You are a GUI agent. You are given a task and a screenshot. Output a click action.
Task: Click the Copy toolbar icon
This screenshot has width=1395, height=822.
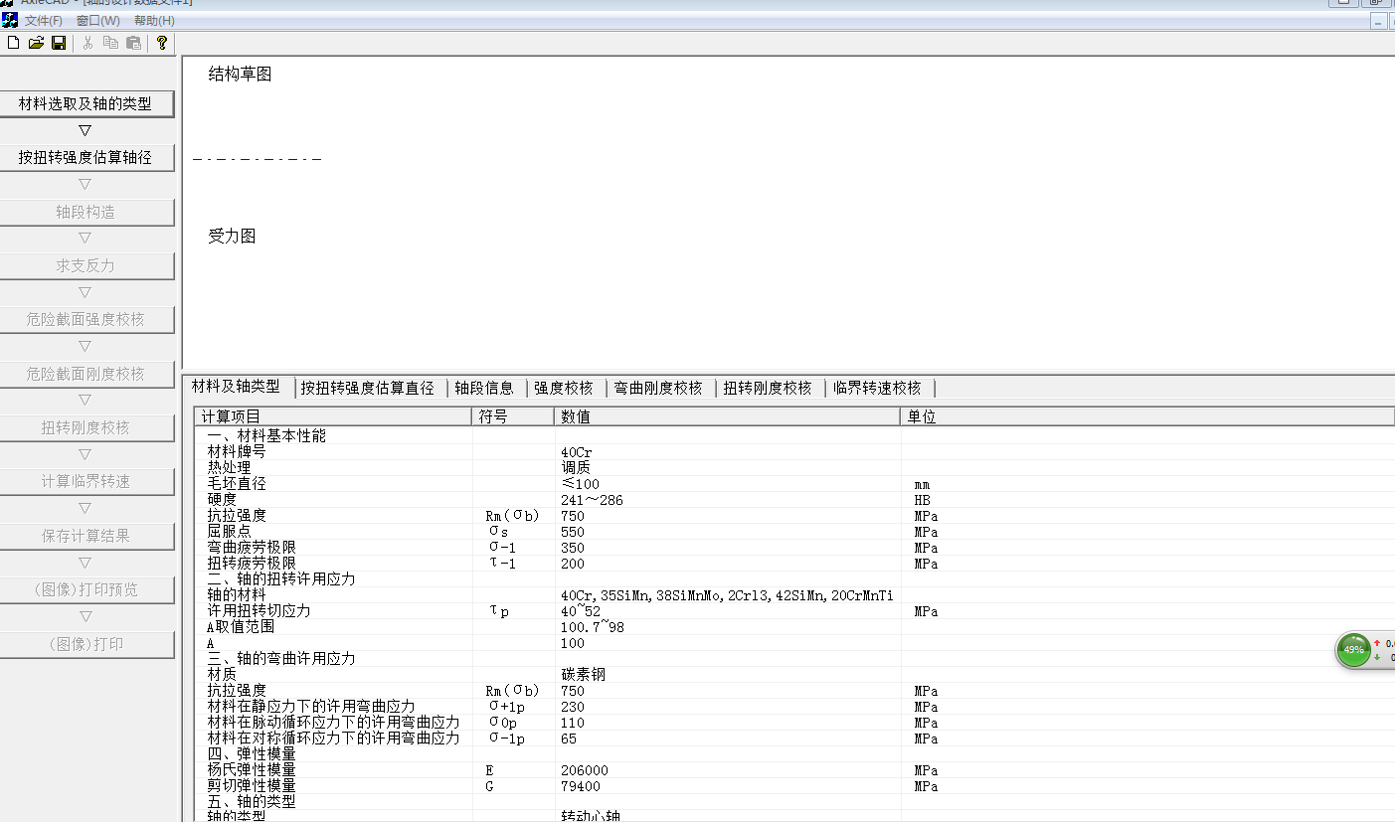point(110,43)
